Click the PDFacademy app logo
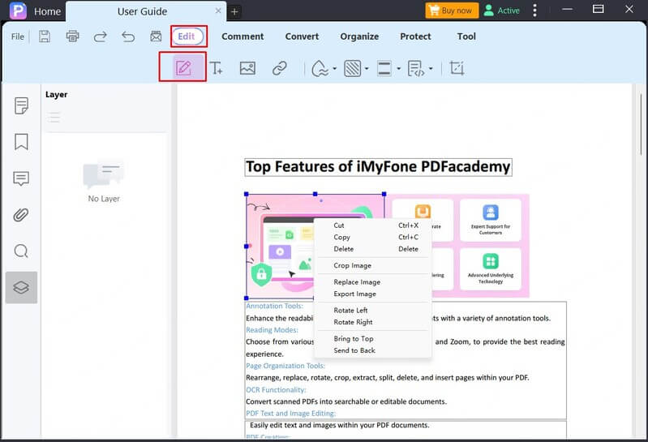The height and width of the screenshot is (442, 648). 18,11
